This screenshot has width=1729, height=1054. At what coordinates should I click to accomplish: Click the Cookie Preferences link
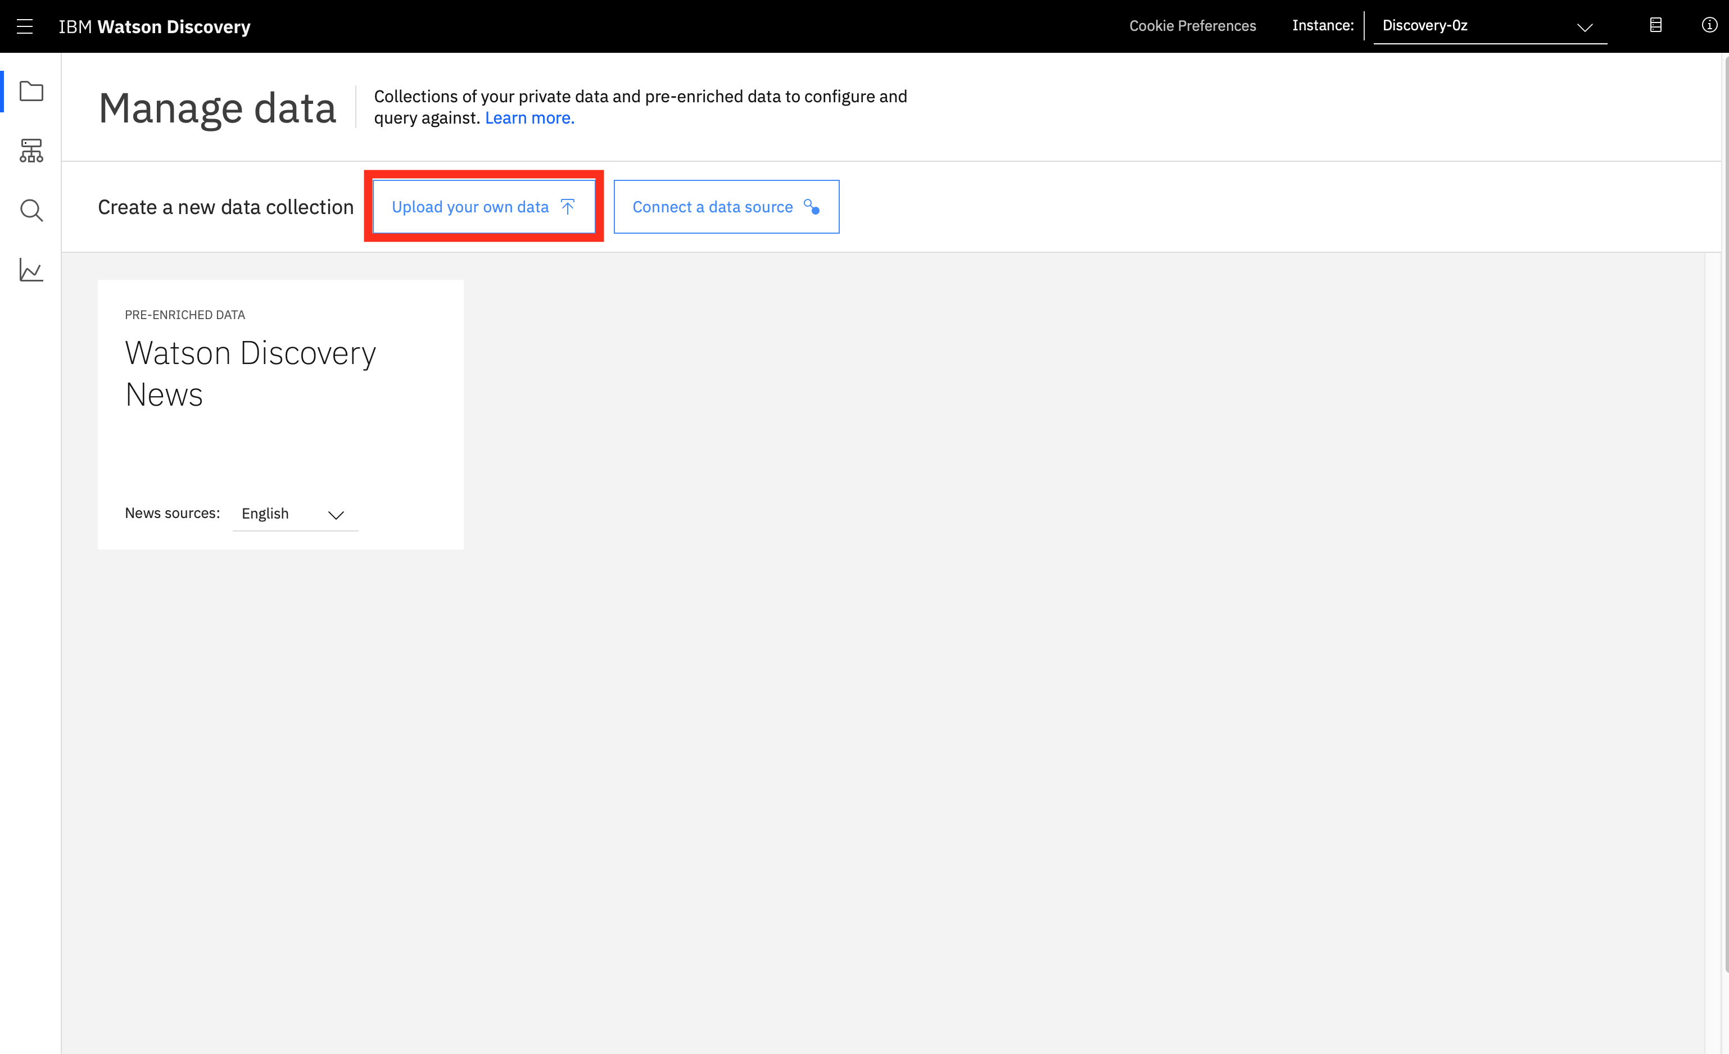click(x=1192, y=26)
